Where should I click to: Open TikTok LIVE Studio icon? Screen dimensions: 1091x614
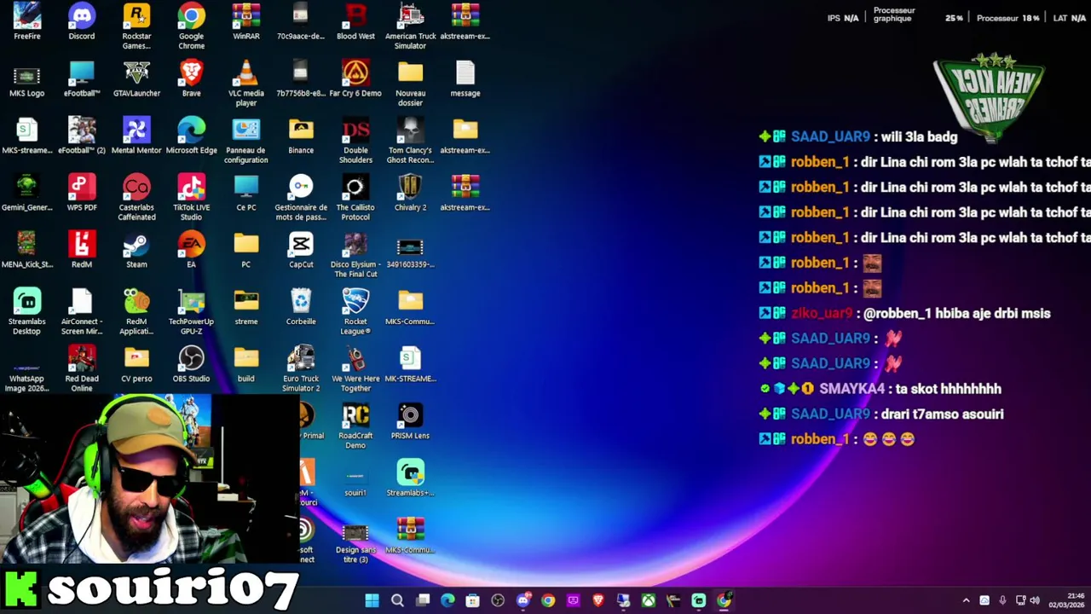tap(191, 198)
